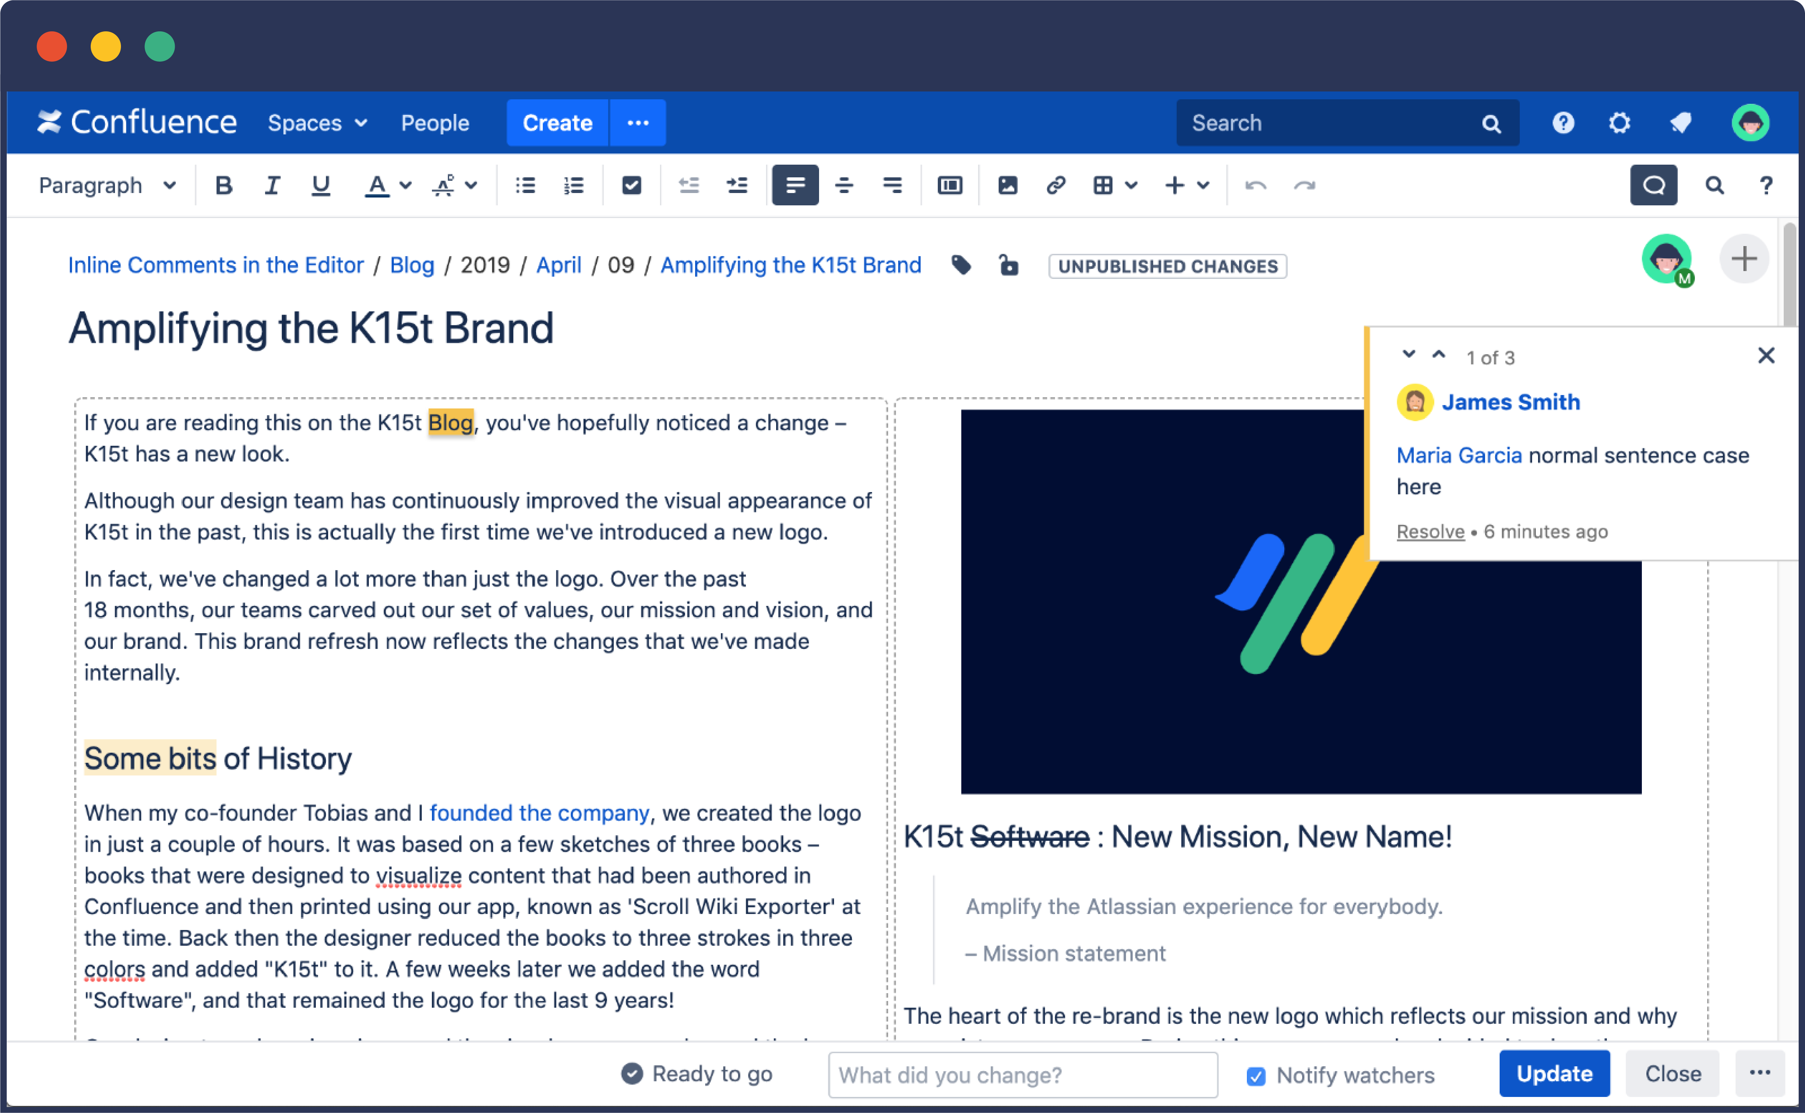This screenshot has width=1805, height=1113.
Task: Toggle the Notify watchers checkbox
Action: point(1256,1076)
